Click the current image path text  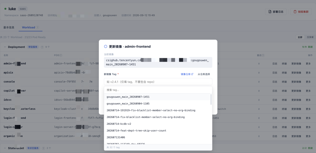(158, 62)
